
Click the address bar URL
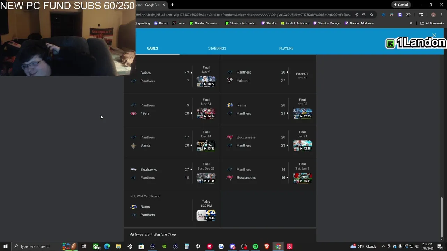pyautogui.click(x=243, y=15)
